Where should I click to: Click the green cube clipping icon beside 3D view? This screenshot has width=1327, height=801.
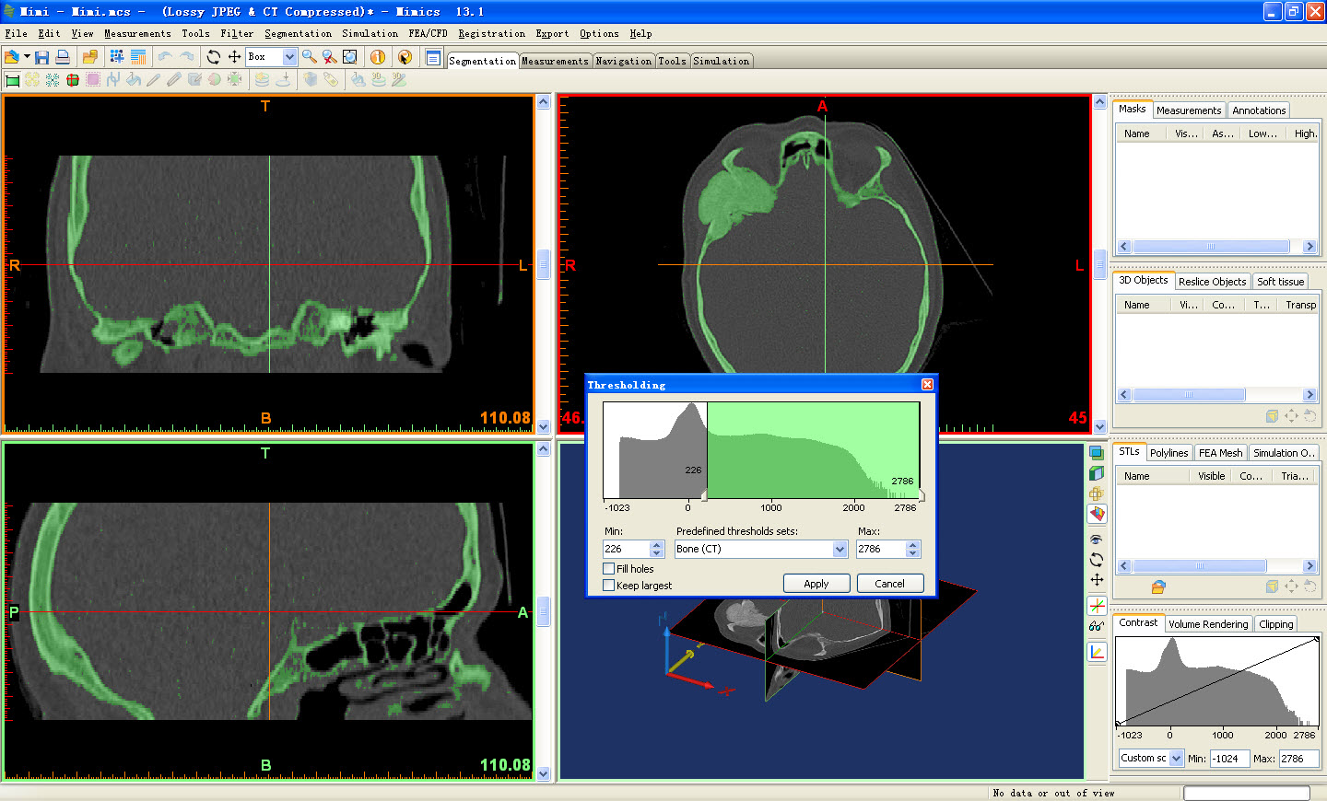point(1097,473)
